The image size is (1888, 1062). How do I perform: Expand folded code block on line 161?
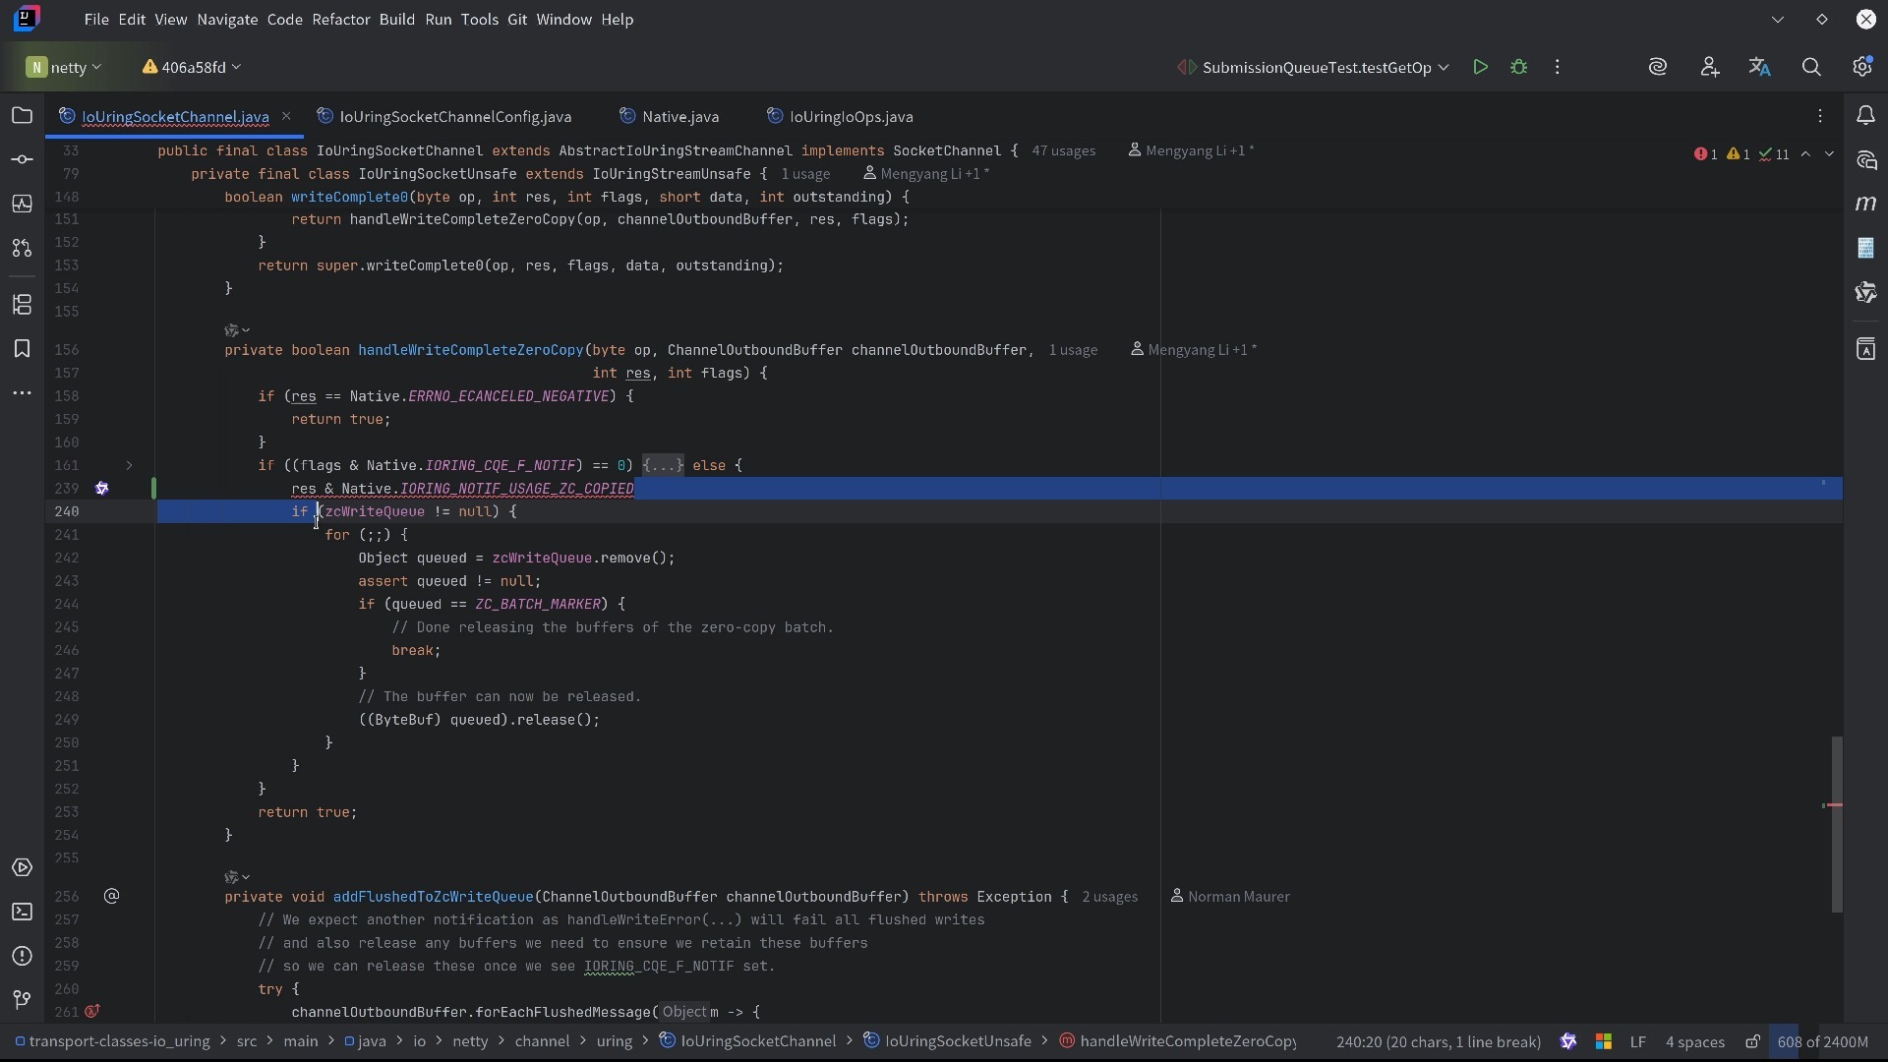pyautogui.click(x=129, y=465)
